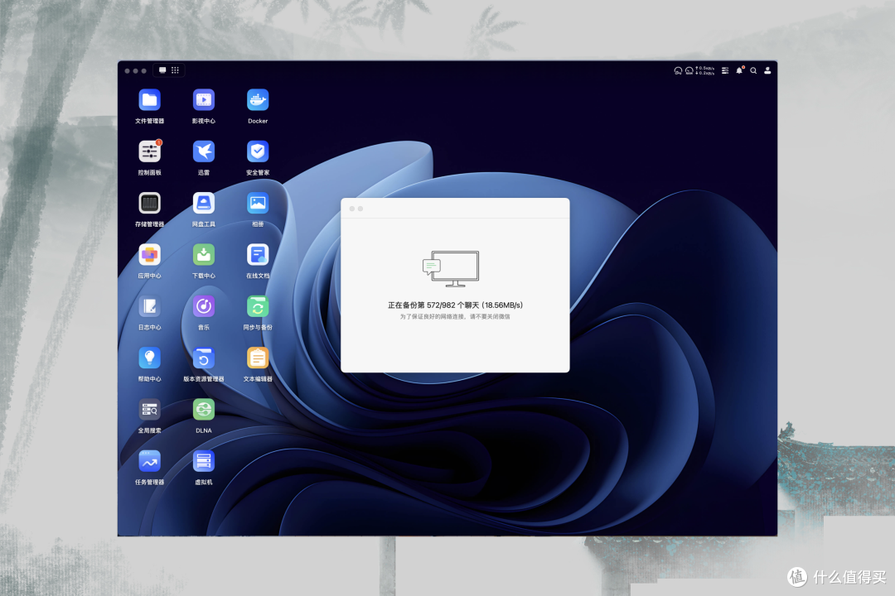Launch the DLNA app
This screenshot has height=596, width=895.
(x=204, y=410)
